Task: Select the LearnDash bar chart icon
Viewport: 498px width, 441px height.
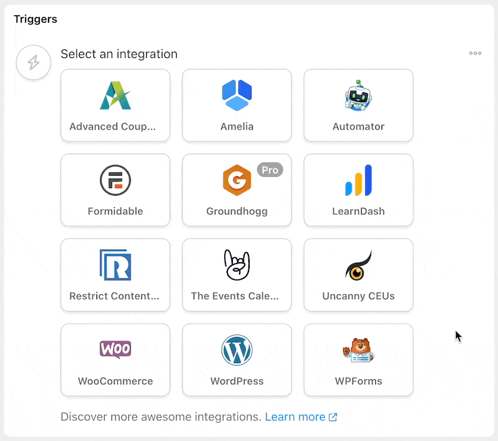Action: click(359, 180)
